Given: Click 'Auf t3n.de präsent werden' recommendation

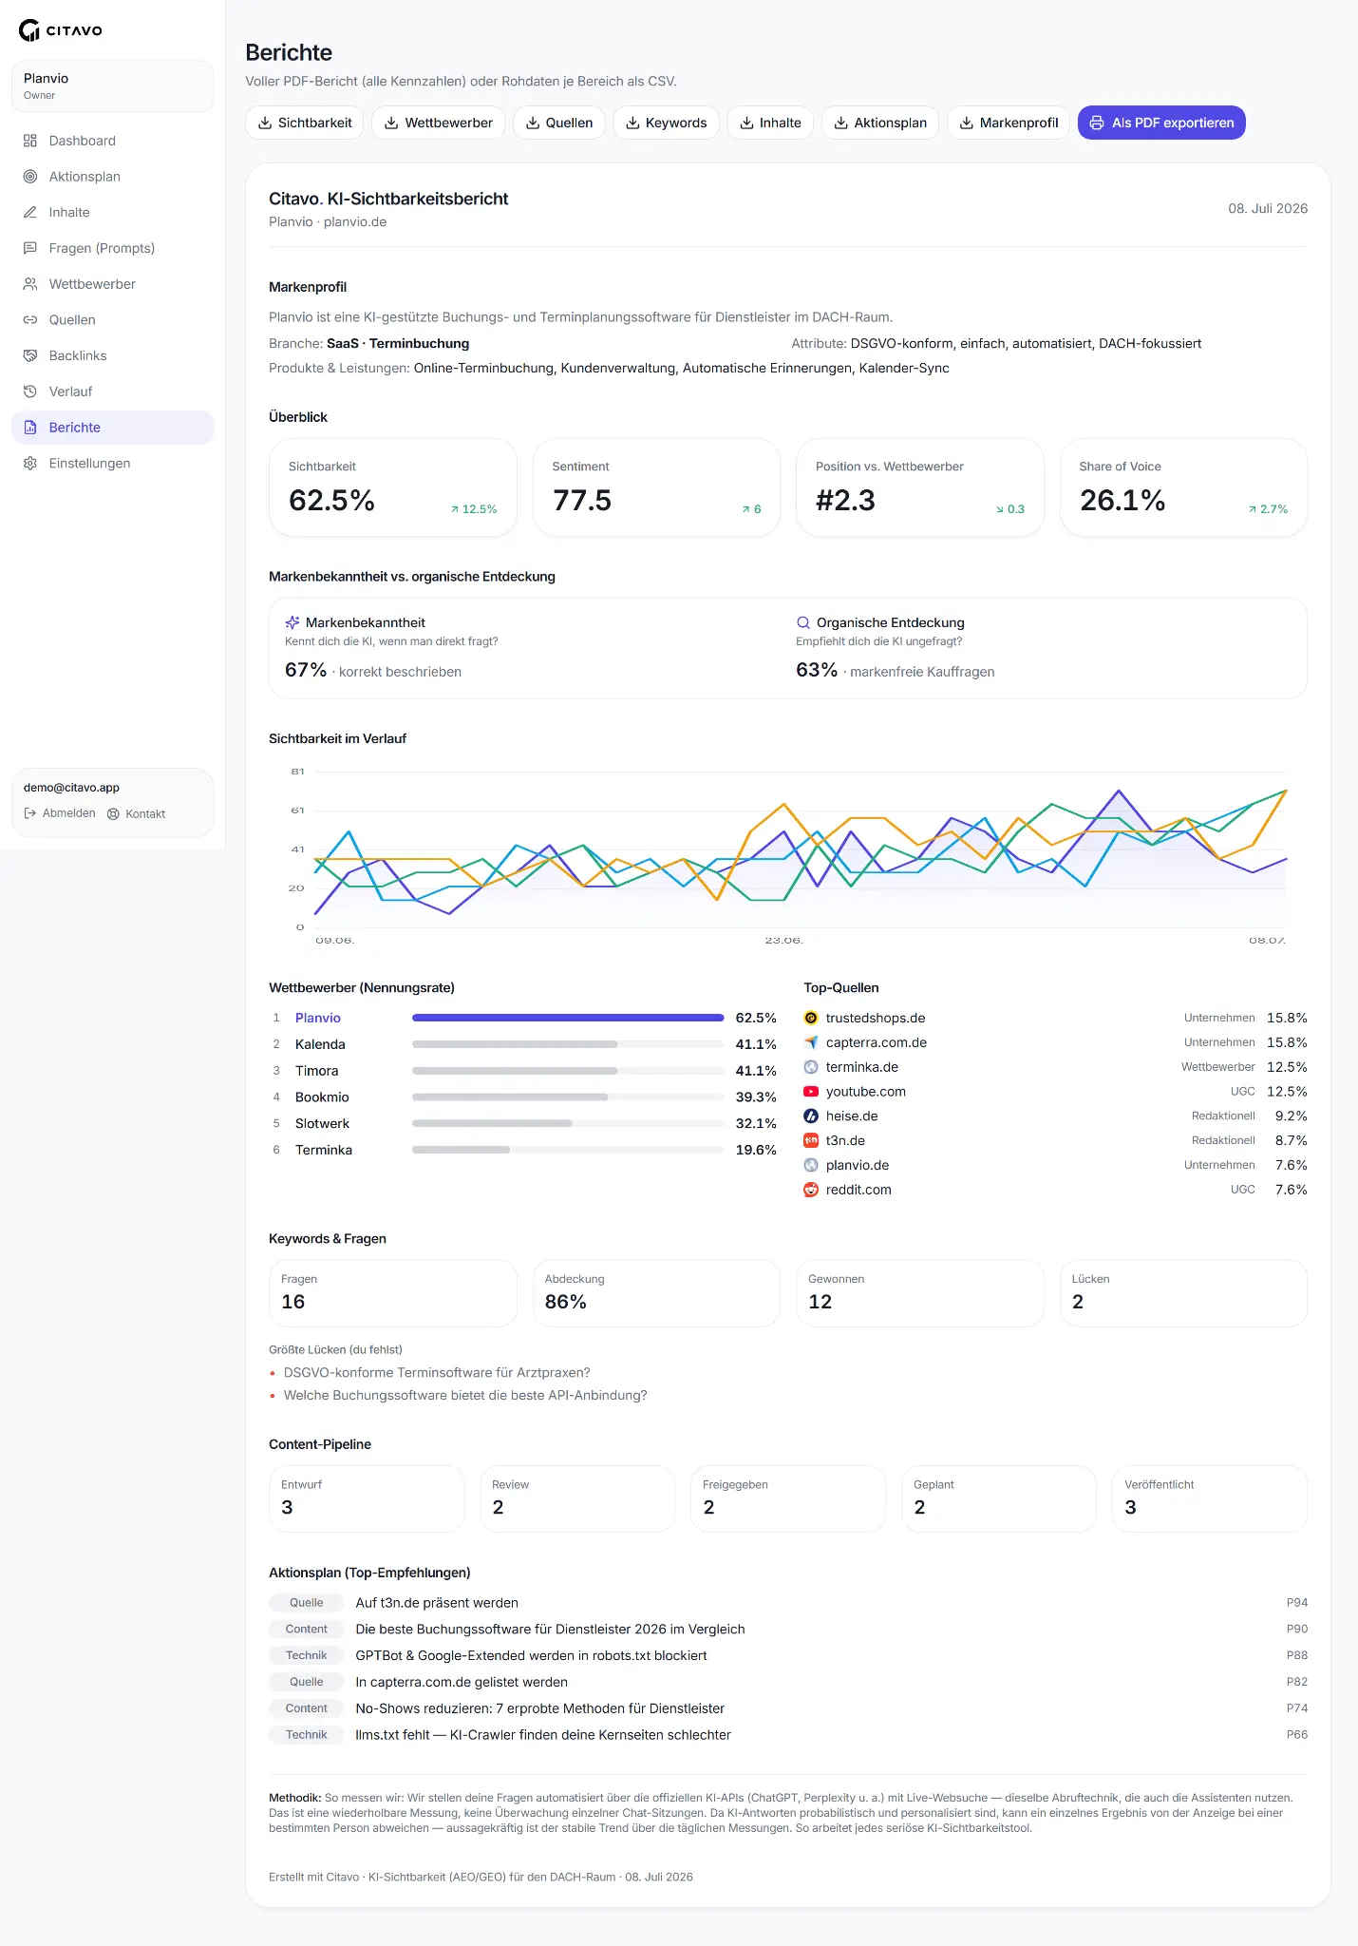Looking at the screenshot, I should coord(788,1603).
